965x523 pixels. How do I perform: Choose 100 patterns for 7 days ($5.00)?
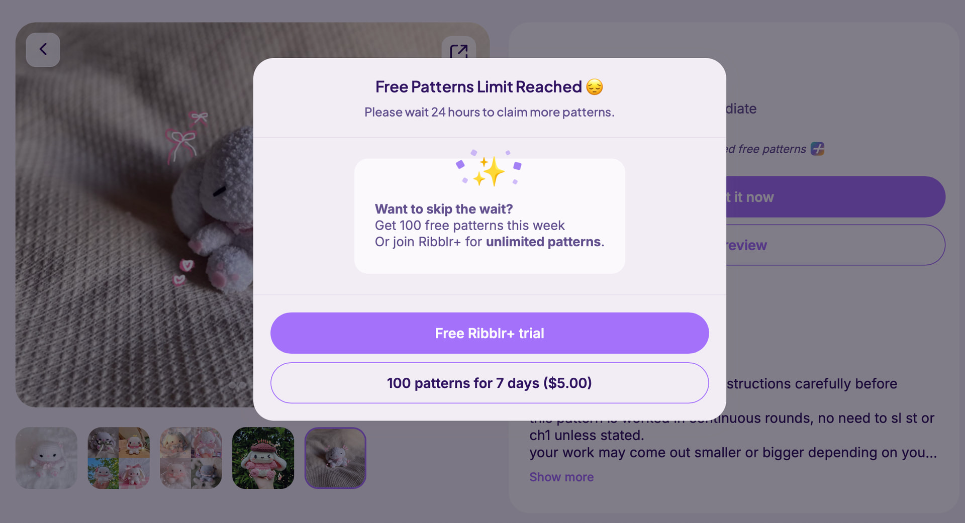pos(490,383)
